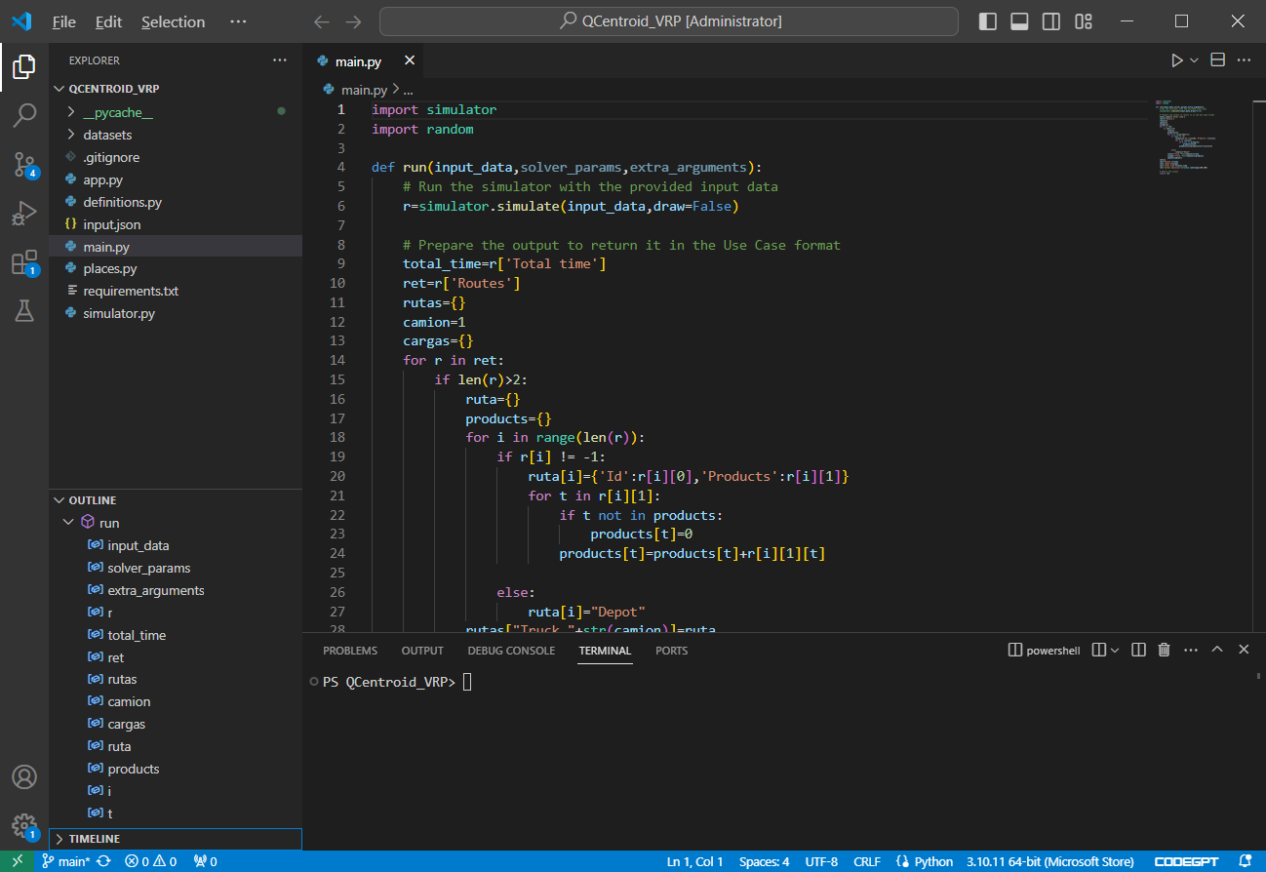The width and height of the screenshot is (1266, 872).
Task: Click the code minimap overview
Action: click(x=1185, y=137)
